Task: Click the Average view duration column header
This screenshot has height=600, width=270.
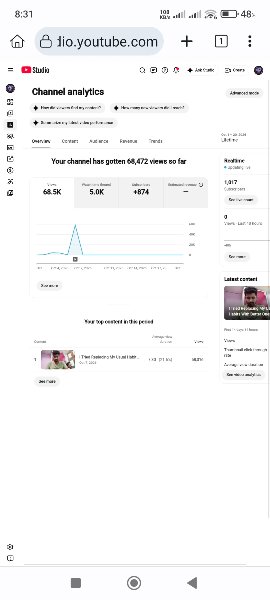Action: click(162, 339)
